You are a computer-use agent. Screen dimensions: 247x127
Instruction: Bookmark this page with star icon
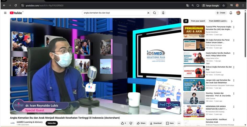(x=223, y=5)
